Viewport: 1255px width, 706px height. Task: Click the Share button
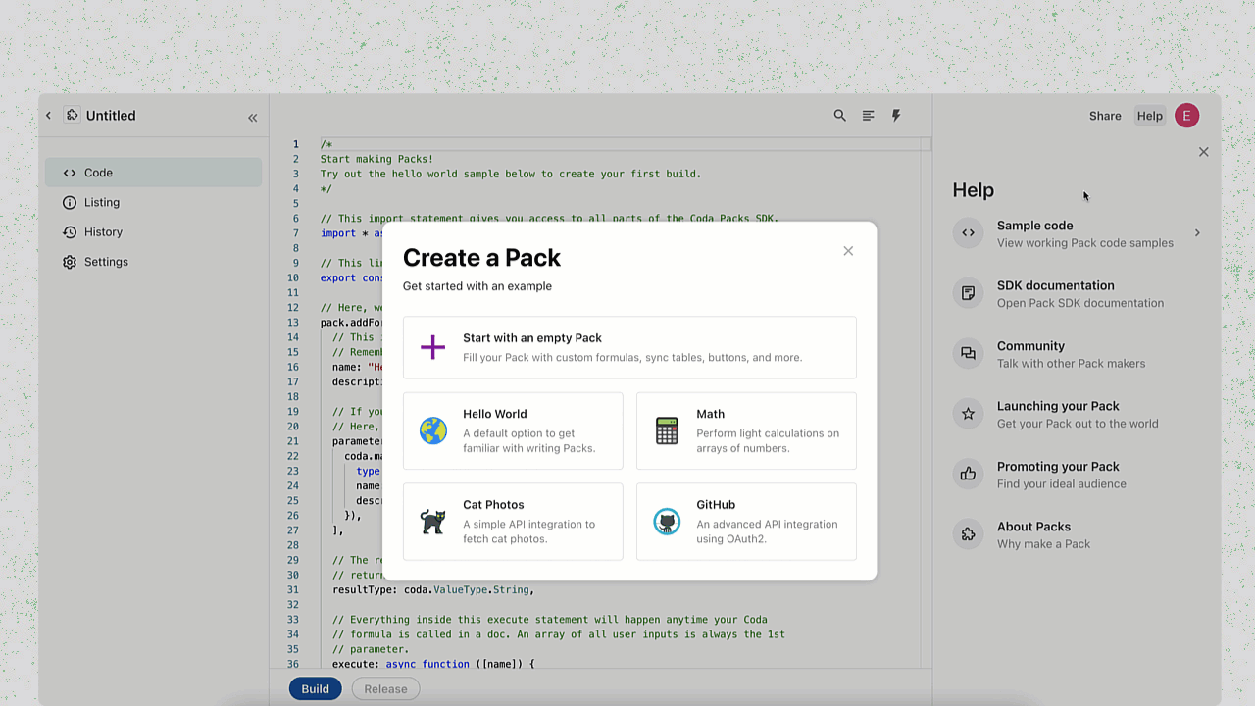tap(1105, 116)
